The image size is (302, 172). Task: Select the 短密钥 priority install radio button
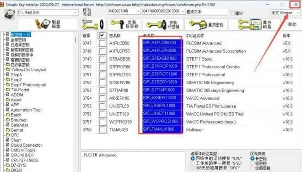(x=252, y=163)
